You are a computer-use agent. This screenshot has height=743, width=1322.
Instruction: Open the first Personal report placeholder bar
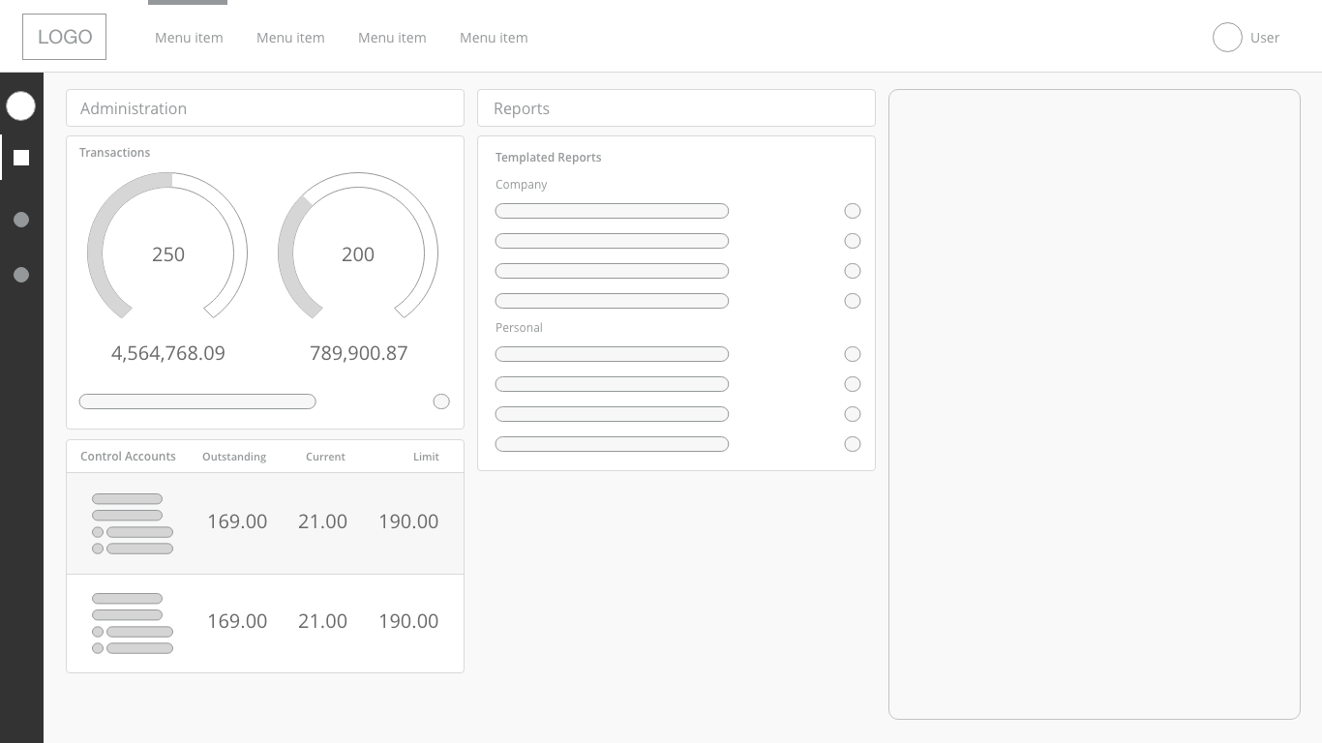click(612, 354)
